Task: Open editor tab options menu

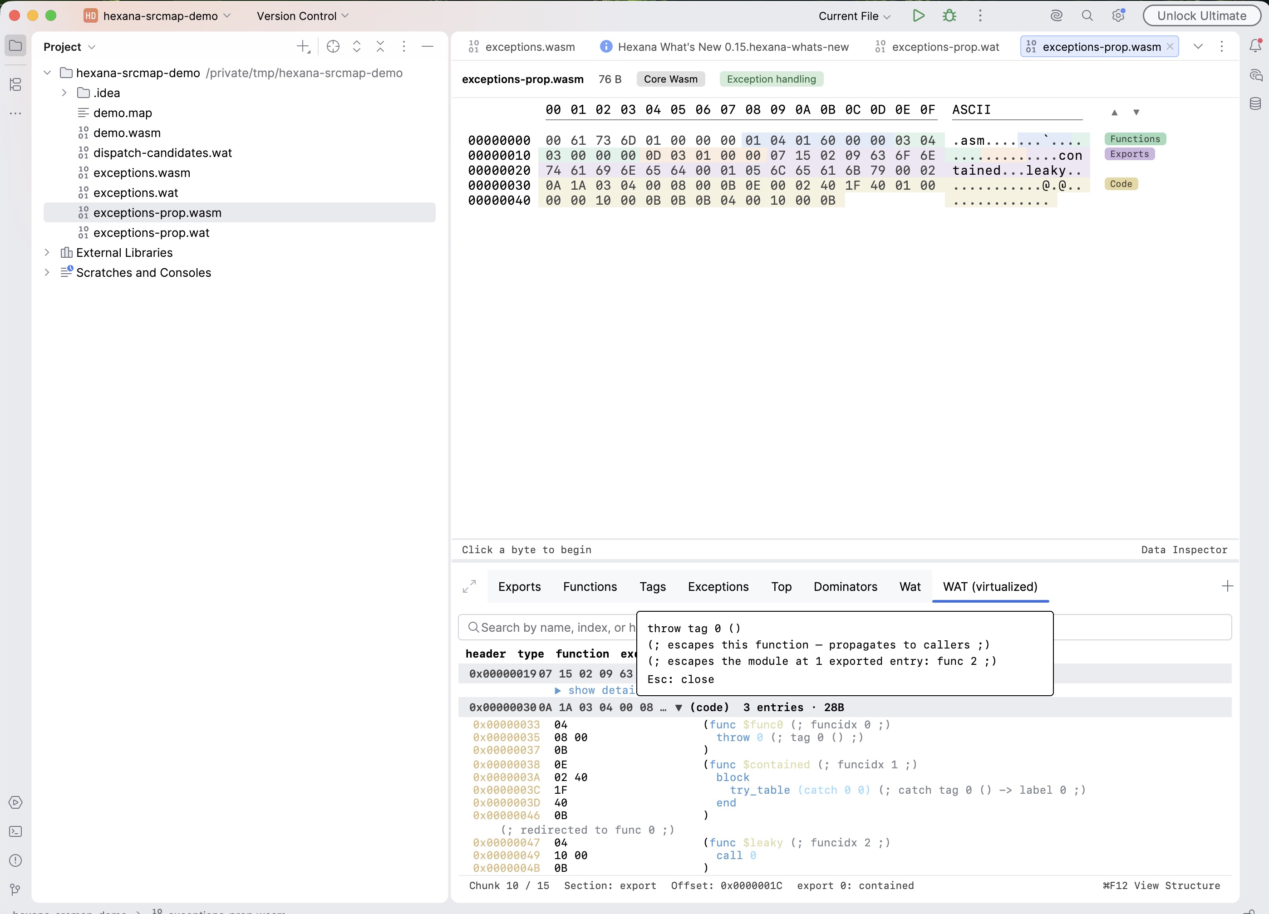Action: pos(1222,47)
